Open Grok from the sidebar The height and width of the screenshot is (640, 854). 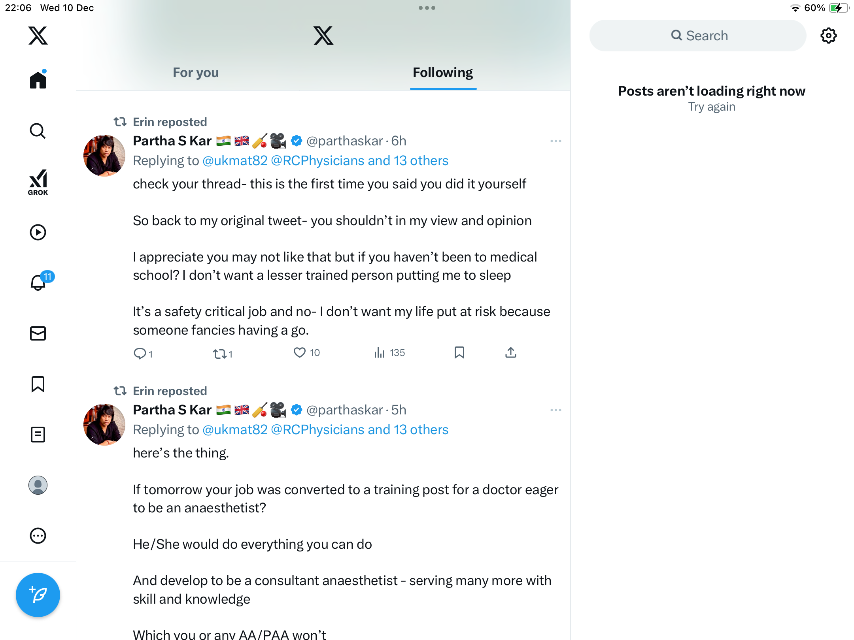[x=38, y=182]
